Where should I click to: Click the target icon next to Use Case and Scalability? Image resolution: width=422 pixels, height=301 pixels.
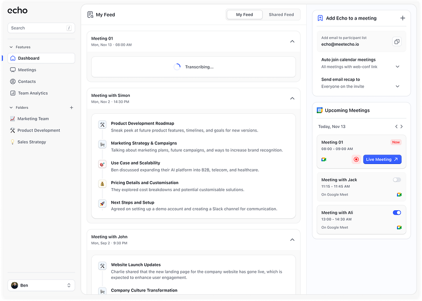[x=102, y=164]
